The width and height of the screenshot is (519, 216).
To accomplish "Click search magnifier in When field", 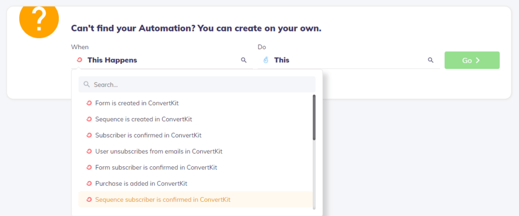I will click(244, 60).
